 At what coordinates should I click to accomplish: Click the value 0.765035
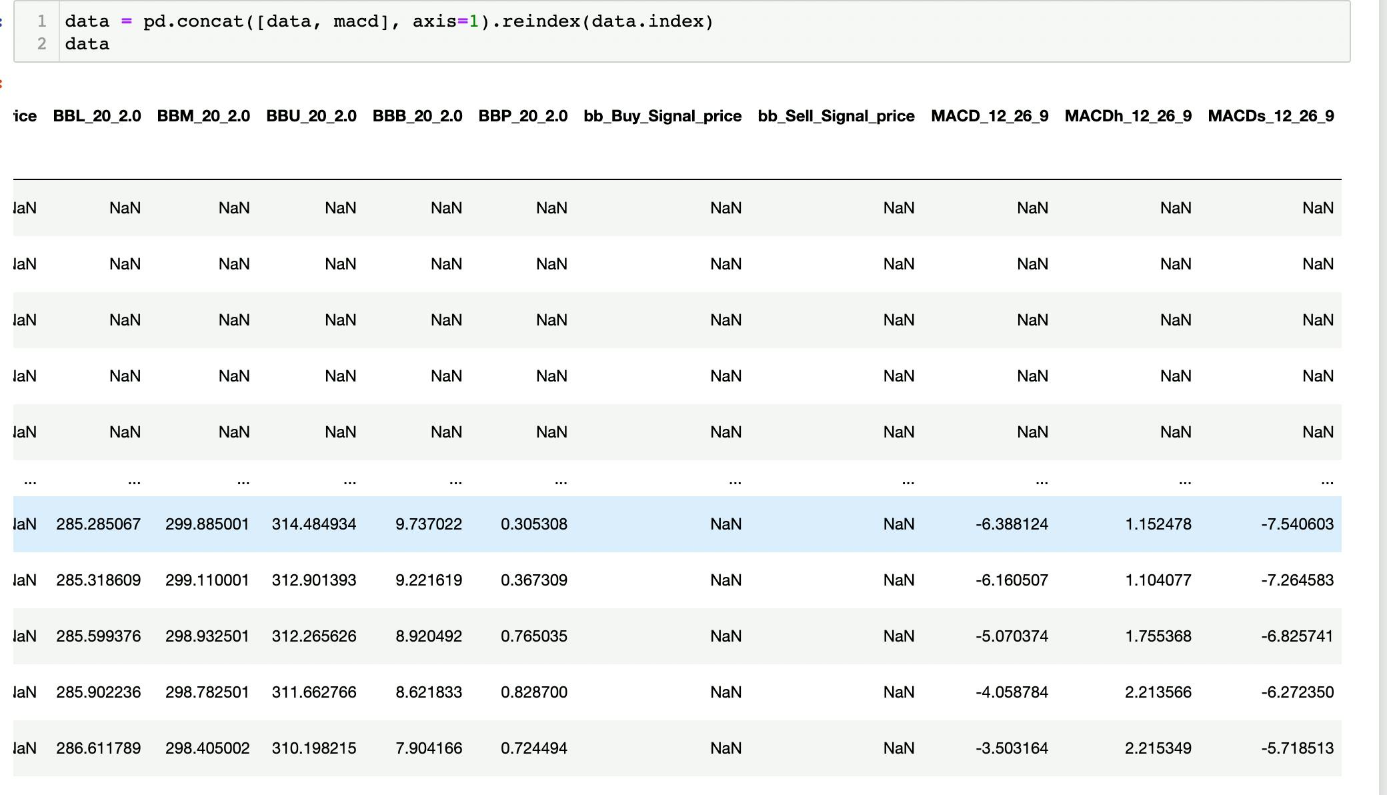(x=534, y=636)
